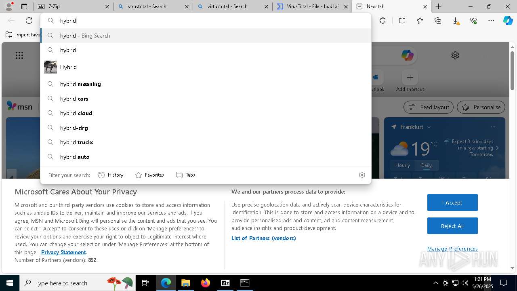Open the app launcher grid icon
This screenshot has width=517, height=291.
coord(19,55)
